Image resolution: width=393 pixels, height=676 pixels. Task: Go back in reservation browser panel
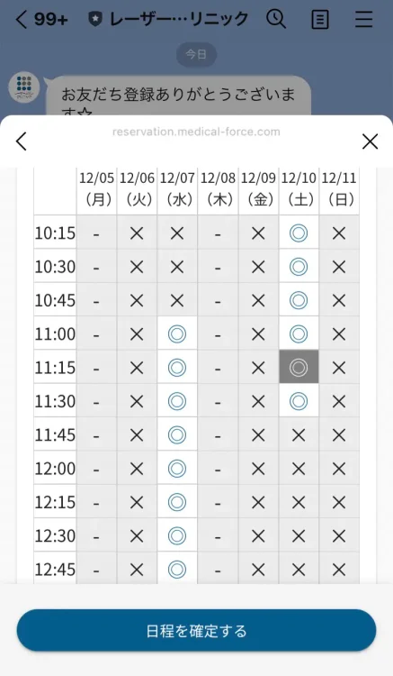tap(22, 142)
